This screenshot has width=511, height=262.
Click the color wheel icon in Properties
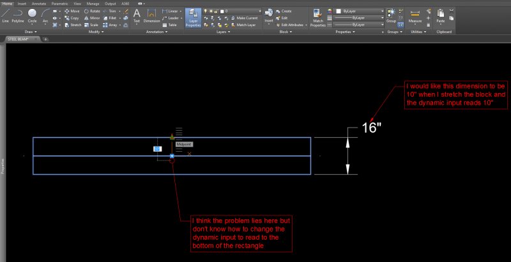(x=330, y=11)
